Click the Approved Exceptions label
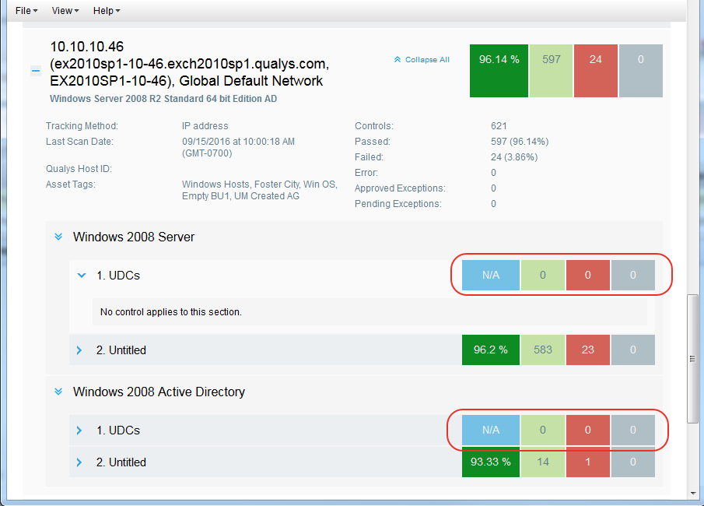Viewport: 704px width, 506px height. coord(400,188)
